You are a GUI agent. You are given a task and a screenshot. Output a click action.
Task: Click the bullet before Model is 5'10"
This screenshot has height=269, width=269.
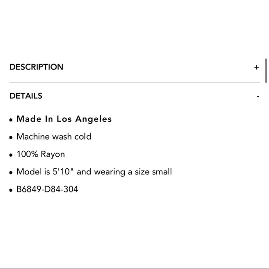tap(11, 173)
